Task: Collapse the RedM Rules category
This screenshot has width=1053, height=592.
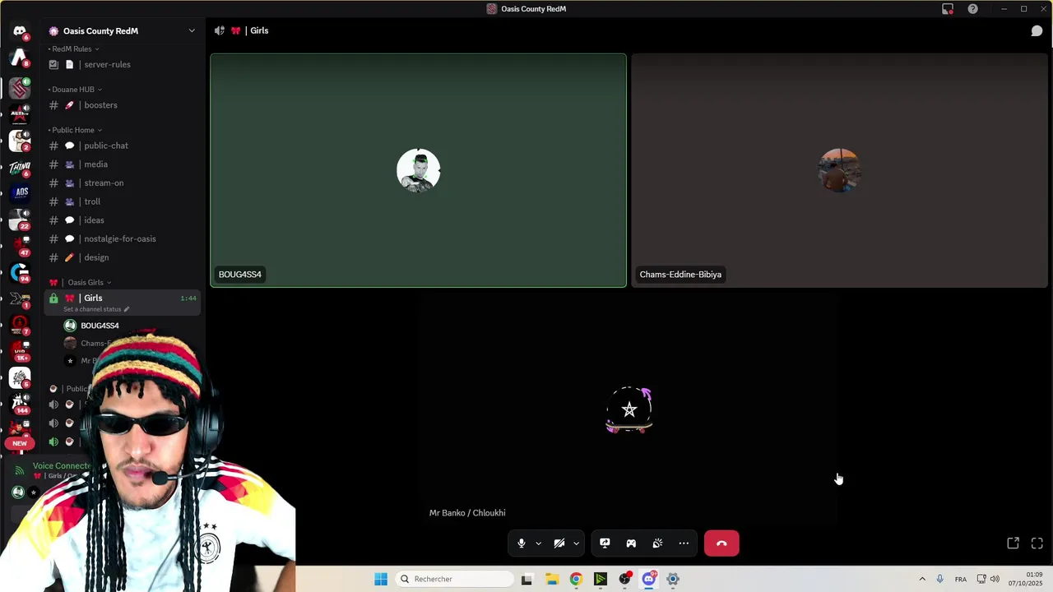Action: 73,49
